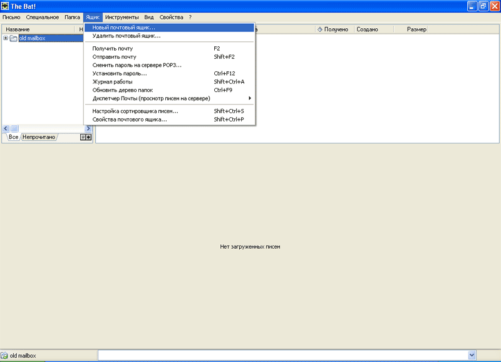Image resolution: width=501 pixels, height=362 pixels.
Task: Click the bottom status bar input field
Action: [283, 355]
